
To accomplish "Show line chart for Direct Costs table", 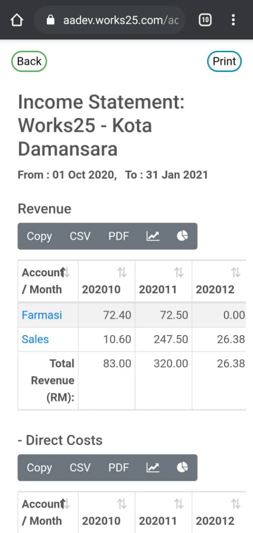I will pos(153,467).
